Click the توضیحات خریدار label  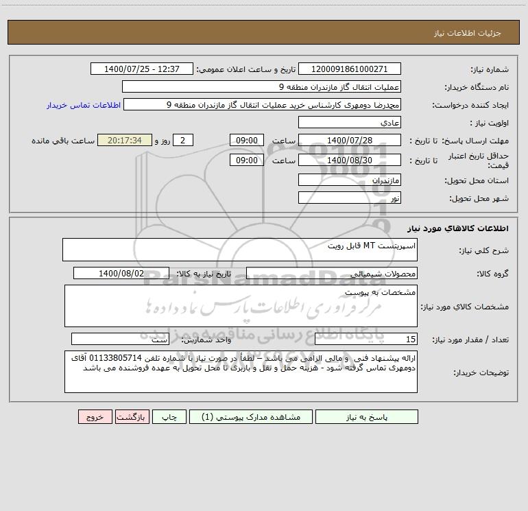[x=481, y=372]
